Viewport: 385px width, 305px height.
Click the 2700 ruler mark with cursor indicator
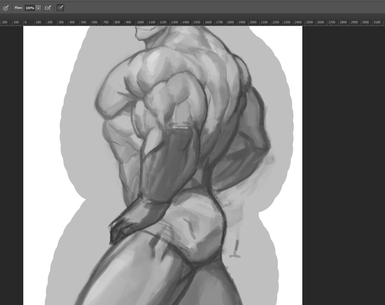point(332,22)
